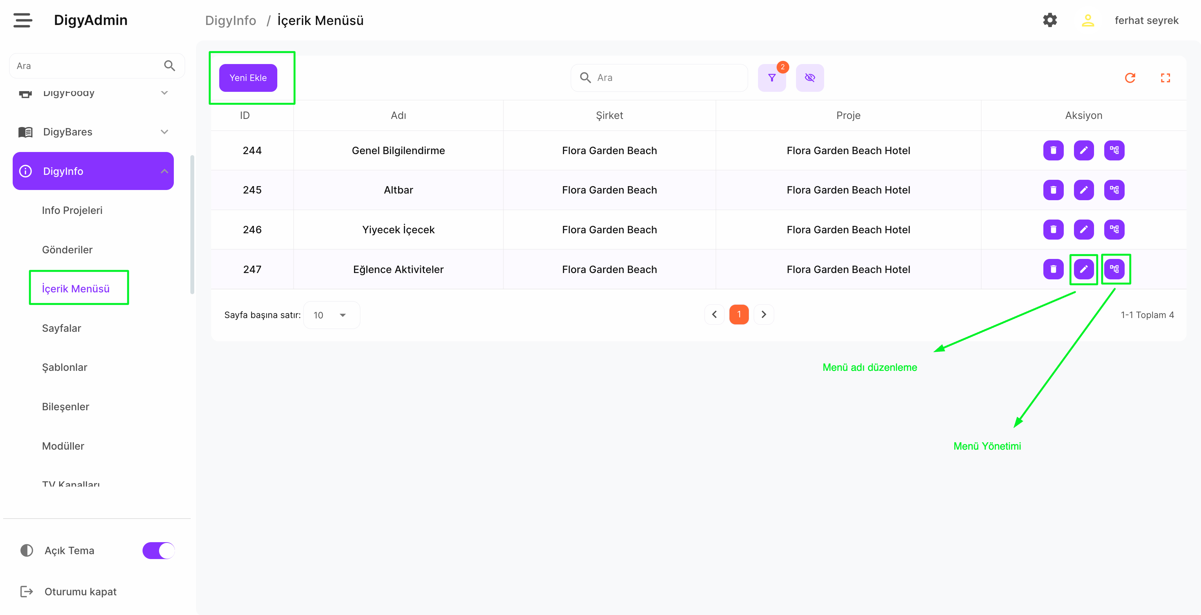Click Oturumu kapat to log out
Viewport: 1201px width, 615px height.
[80, 592]
